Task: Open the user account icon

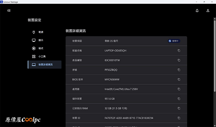Action: [x=208, y=11]
